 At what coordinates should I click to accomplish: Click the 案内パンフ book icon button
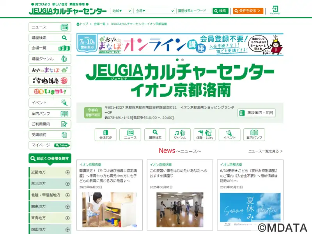coord(254,135)
